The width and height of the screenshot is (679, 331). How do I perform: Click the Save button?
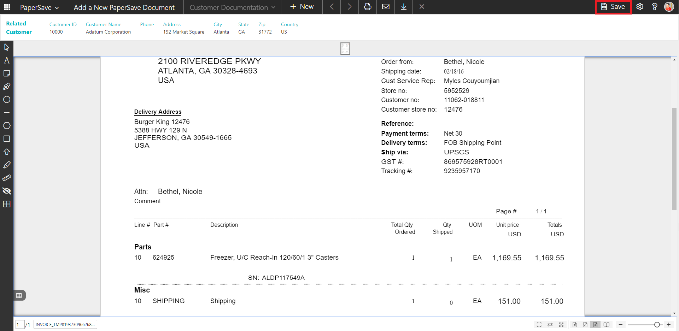point(613,7)
